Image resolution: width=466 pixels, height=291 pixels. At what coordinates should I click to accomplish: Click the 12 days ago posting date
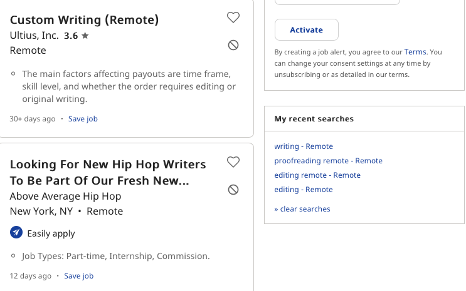[x=30, y=276]
